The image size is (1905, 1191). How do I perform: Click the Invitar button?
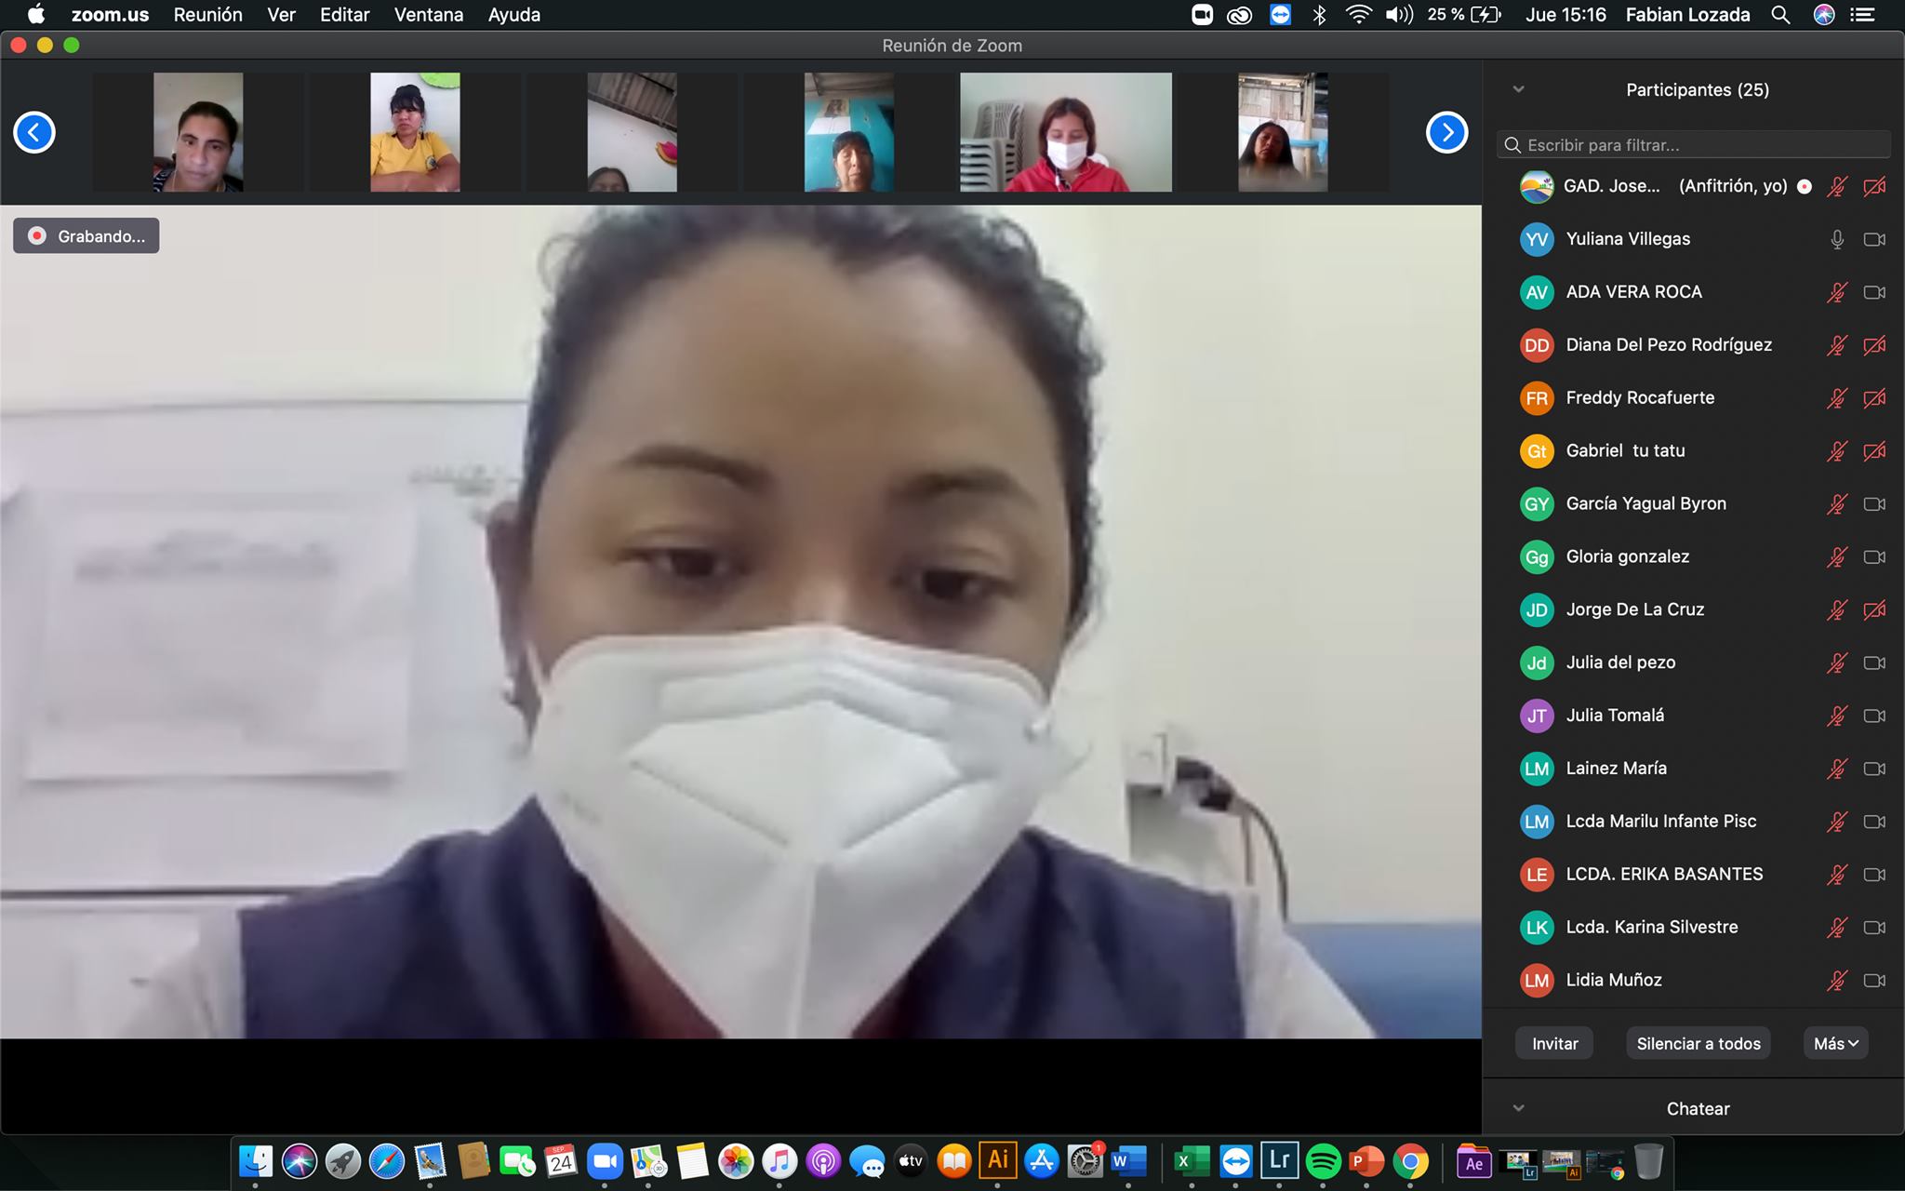(1554, 1044)
